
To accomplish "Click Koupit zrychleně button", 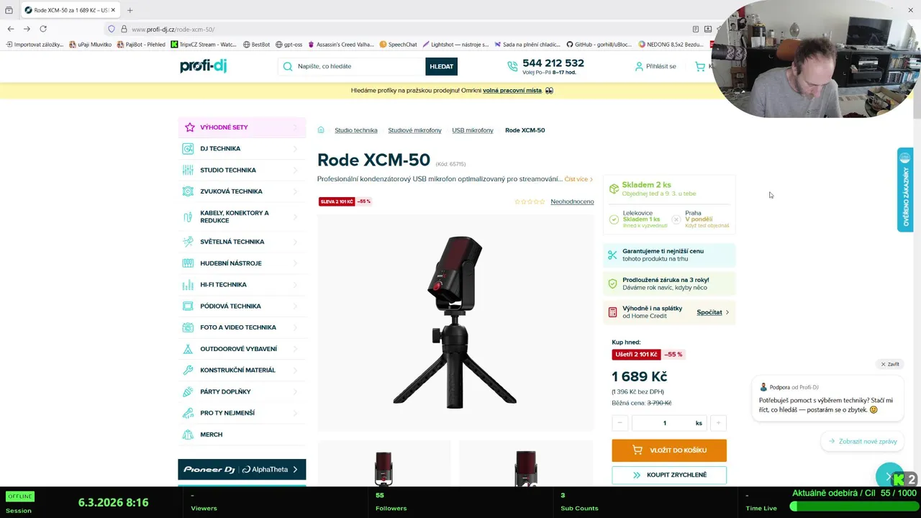I will click(x=669, y=475).
